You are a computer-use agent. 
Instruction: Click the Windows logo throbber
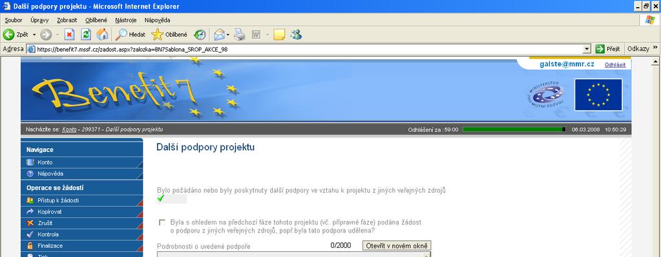pos(651,20)
